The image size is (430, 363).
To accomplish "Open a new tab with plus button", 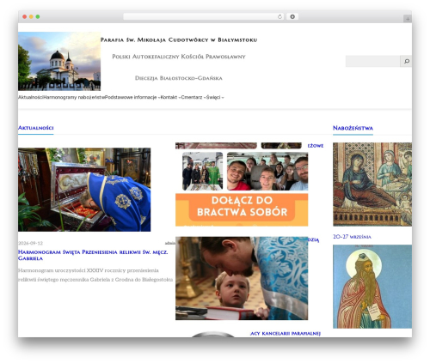I will (x=408, y=19).
